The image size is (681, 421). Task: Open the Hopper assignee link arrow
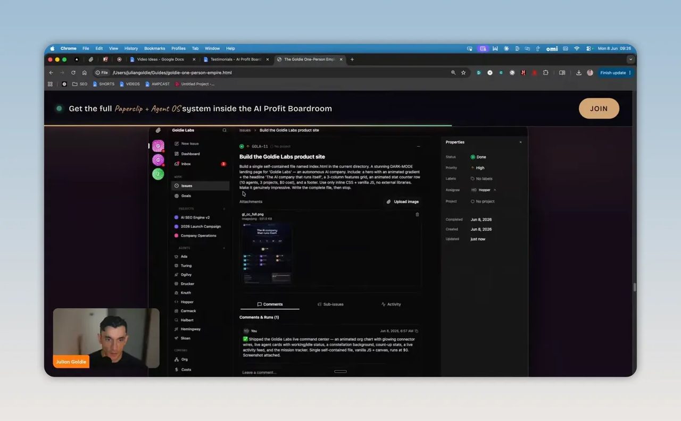tap(495, 190)
